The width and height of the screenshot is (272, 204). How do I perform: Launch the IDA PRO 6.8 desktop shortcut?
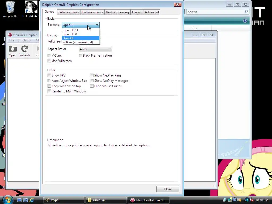(x=31, y=10)
